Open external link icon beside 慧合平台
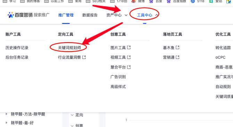Screen dimensions: 233x127 click(129, 67)
